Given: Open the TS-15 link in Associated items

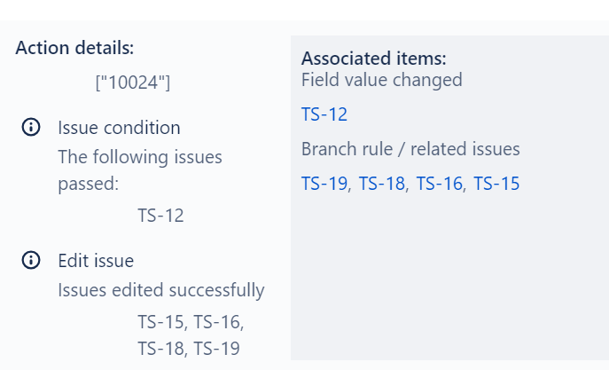Looking at the screenshot, I should click(496, 184).
